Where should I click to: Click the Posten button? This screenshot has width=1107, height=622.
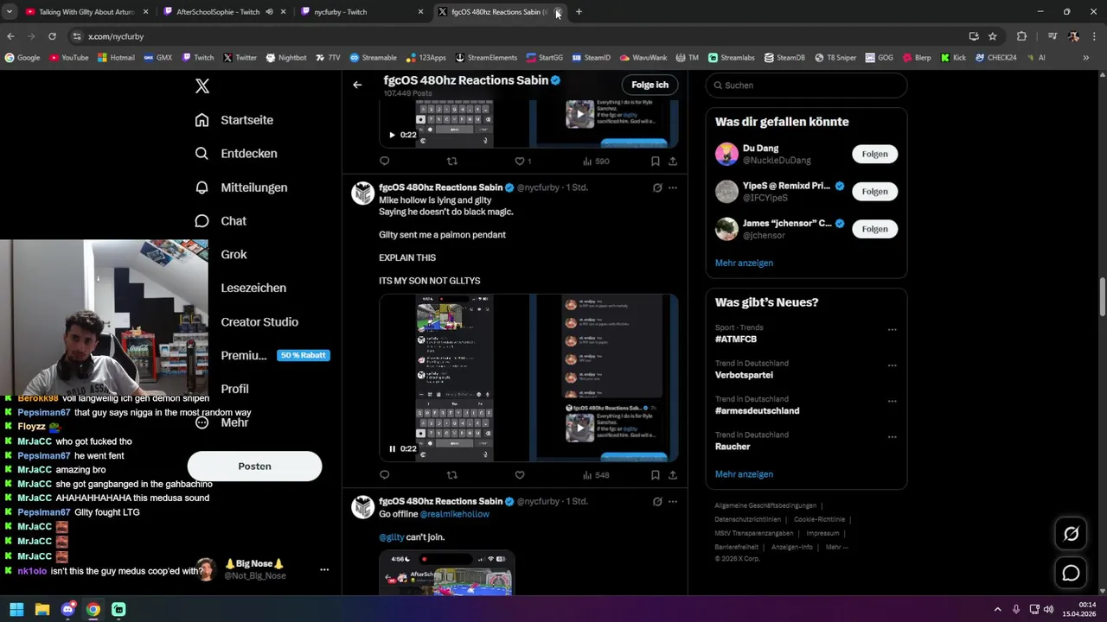coord(254,466)
